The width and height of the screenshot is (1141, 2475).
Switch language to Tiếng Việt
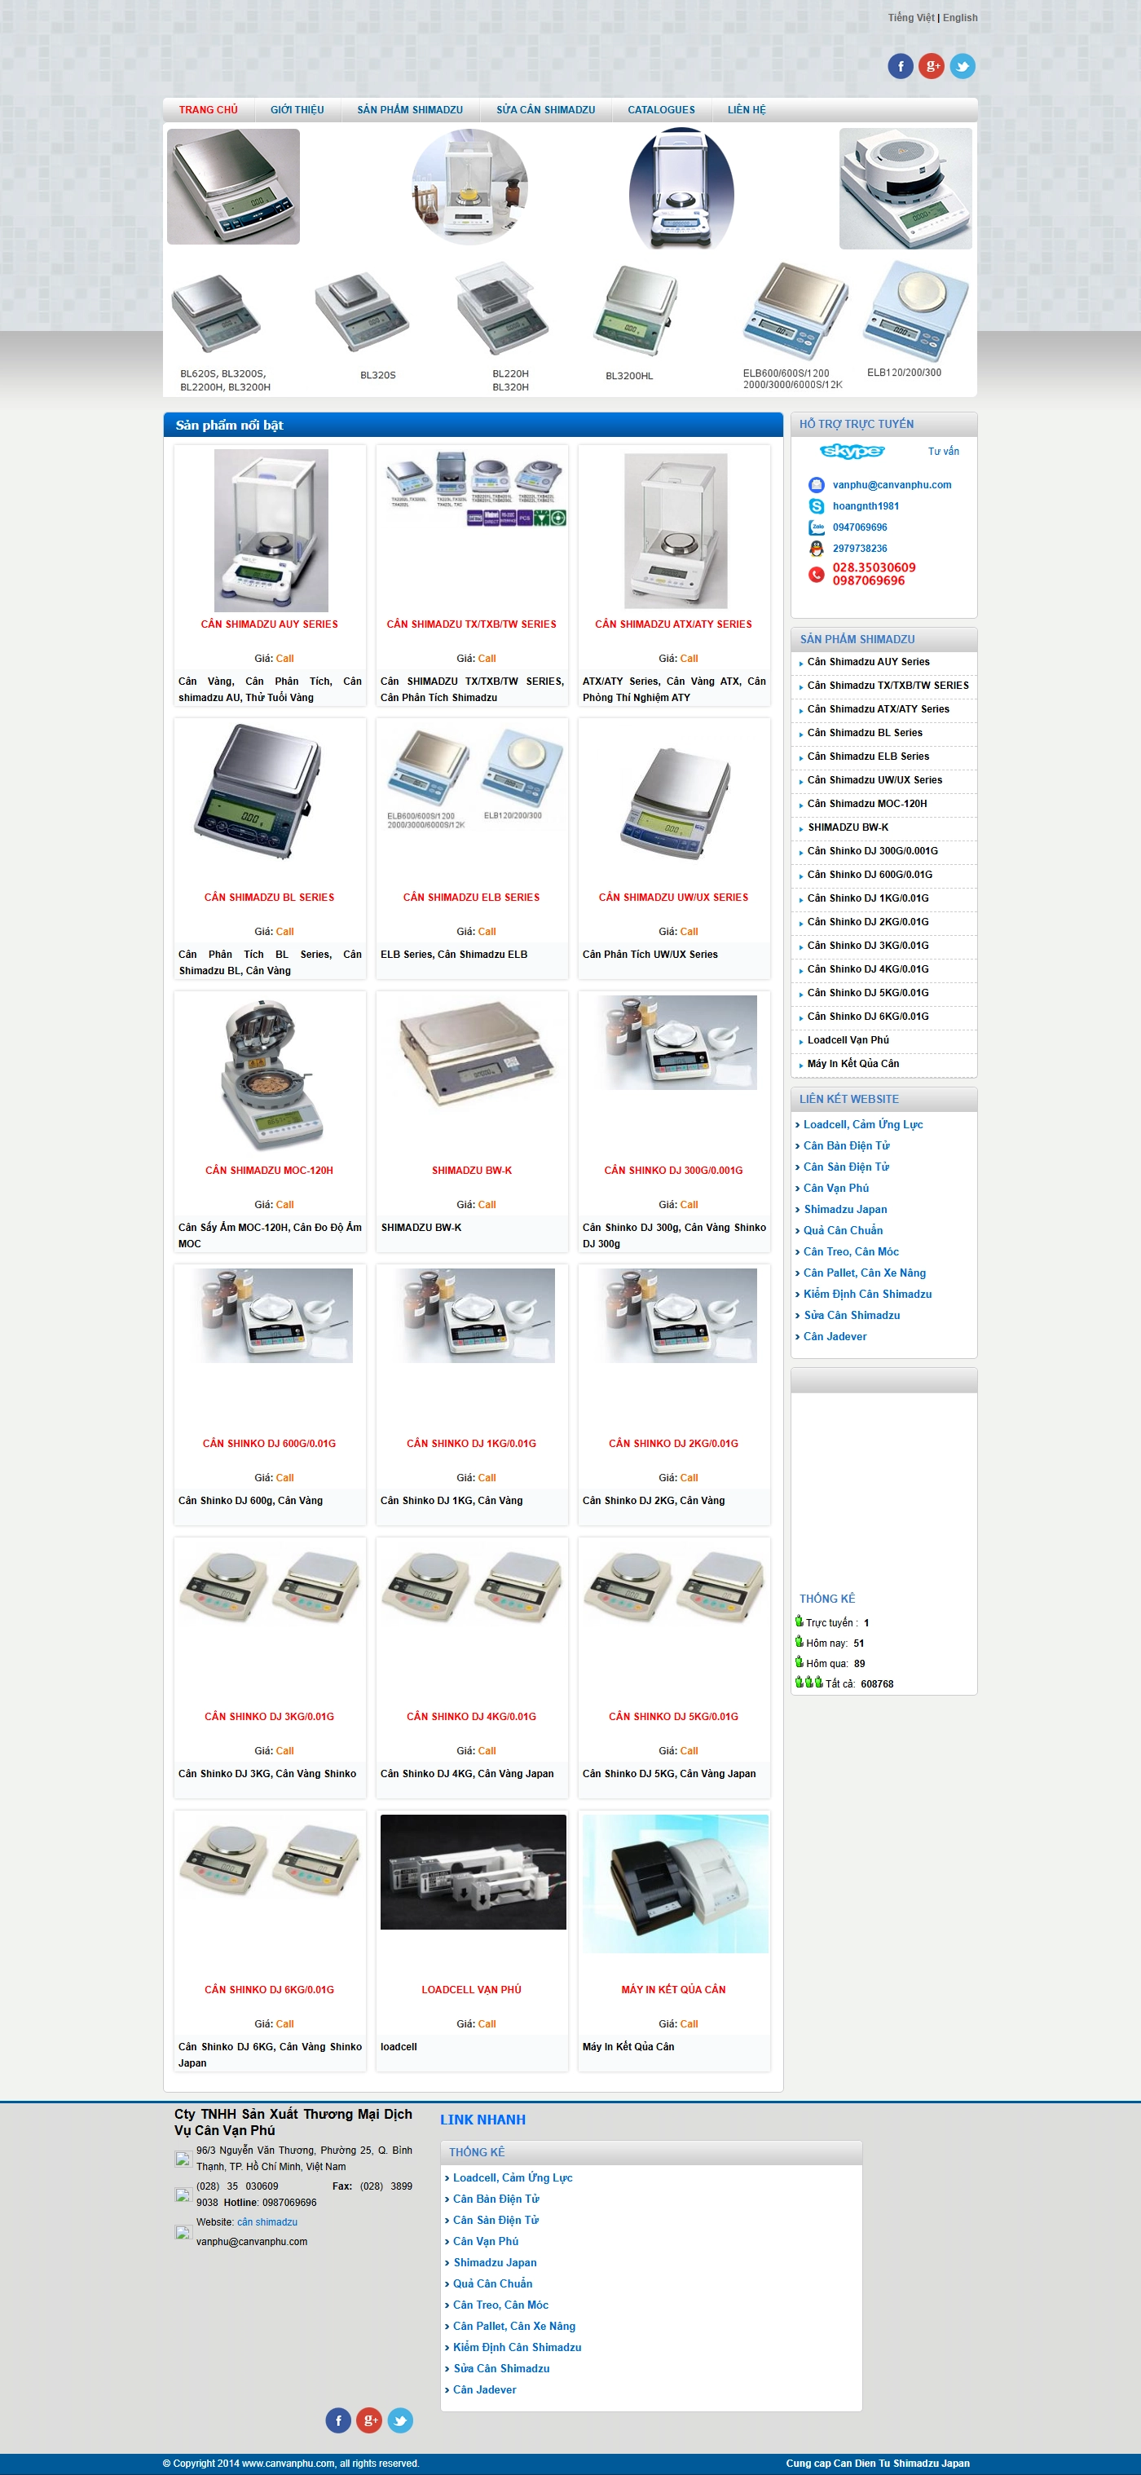tap(910, 17)
